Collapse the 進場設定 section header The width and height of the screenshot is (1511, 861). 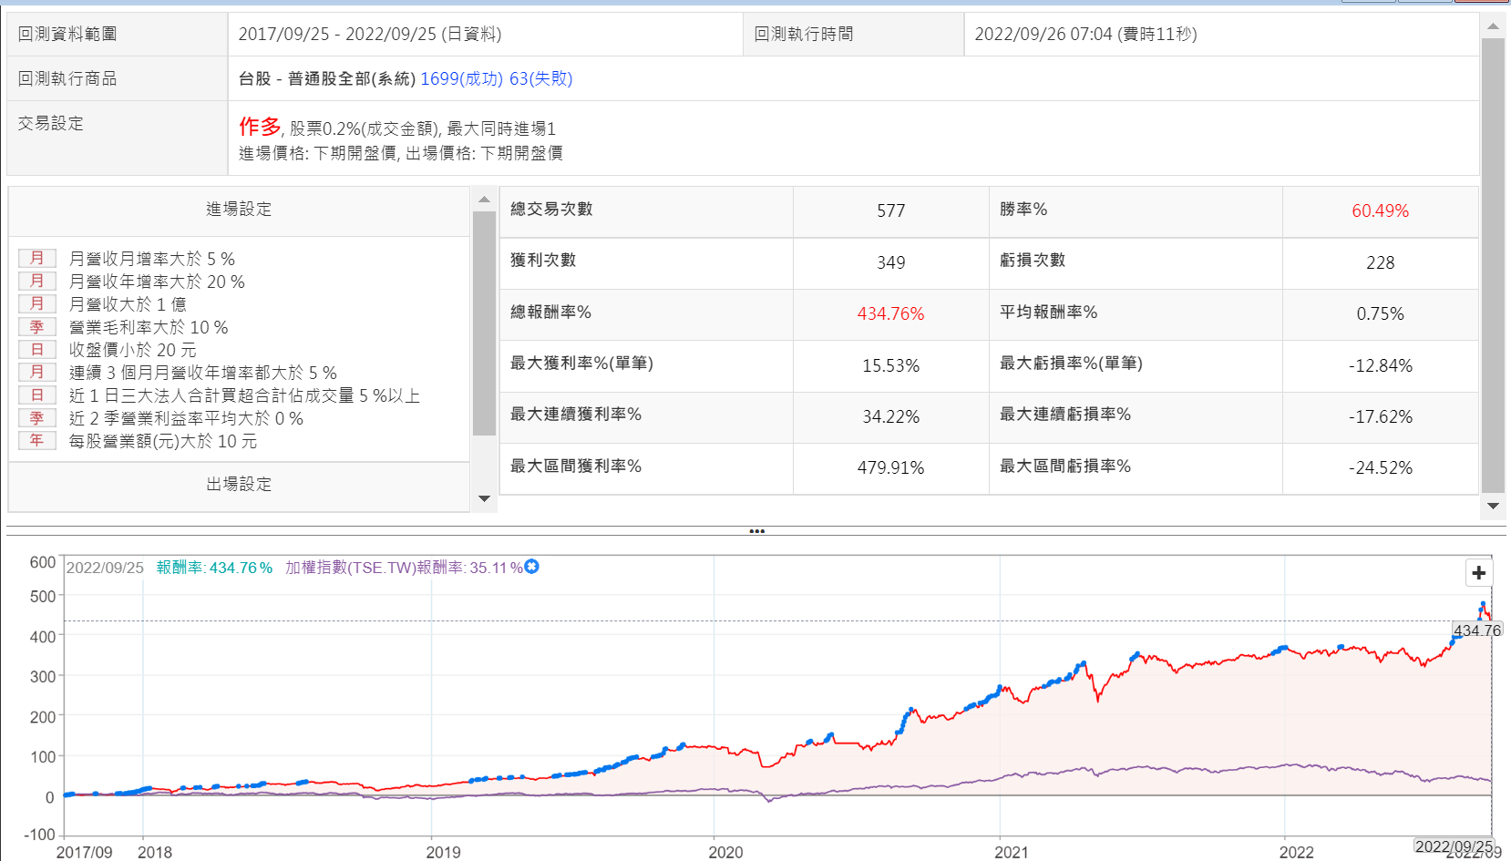click(x=239, y=210)
